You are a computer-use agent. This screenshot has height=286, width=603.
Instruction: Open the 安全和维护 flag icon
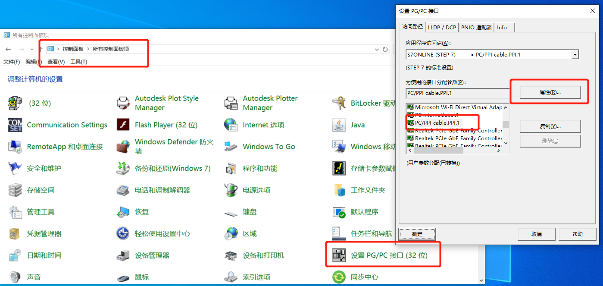click(15, 168)
